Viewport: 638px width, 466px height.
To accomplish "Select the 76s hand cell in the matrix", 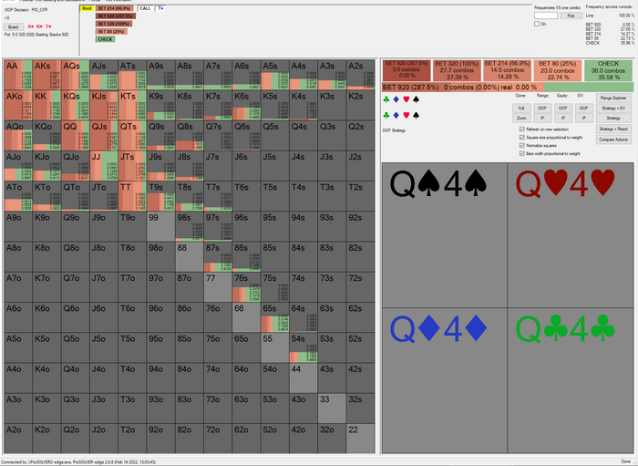I will (246, 287).
